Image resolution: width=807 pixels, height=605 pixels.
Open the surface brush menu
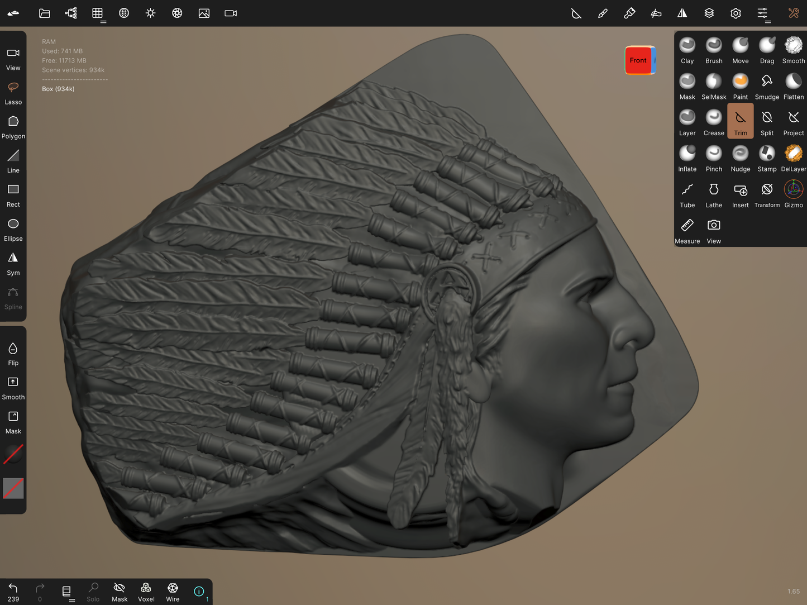click(656, 13)
